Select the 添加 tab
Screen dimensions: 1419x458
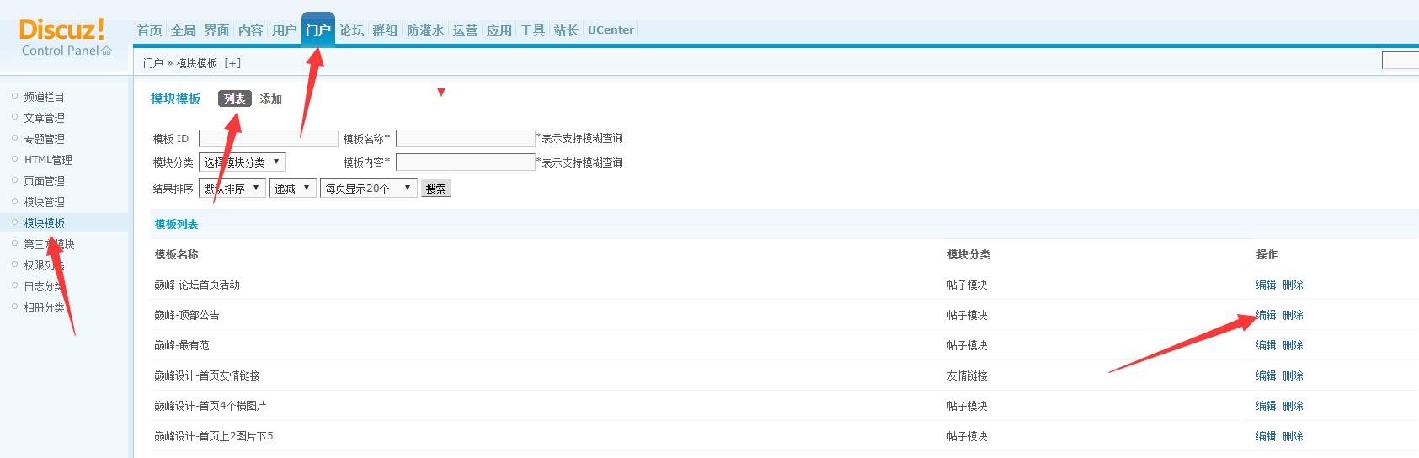270,99
